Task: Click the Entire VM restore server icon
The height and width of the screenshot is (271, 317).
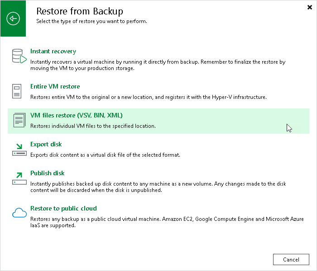Action: click(17, 91)
